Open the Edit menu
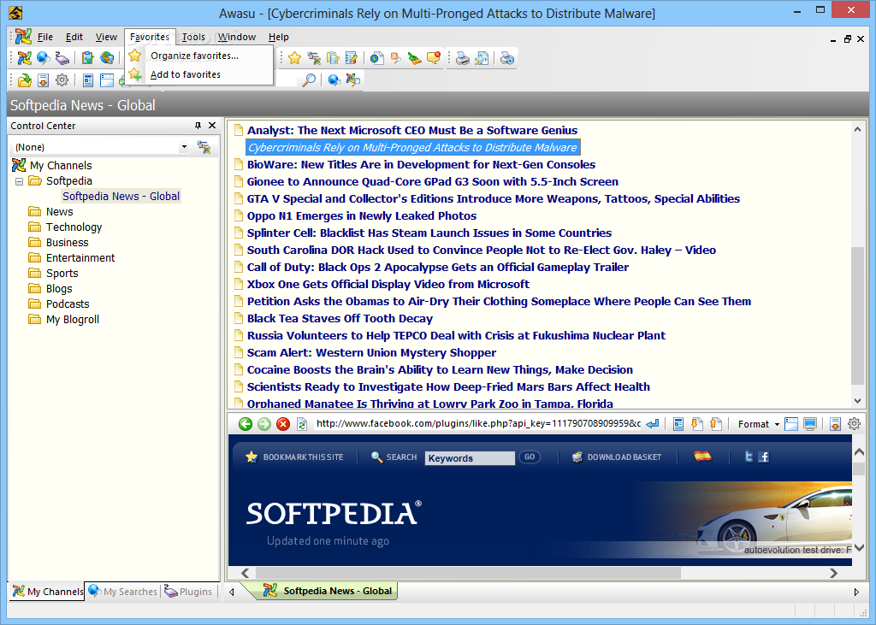Viewport: 876px width, 625px height. (x=74, y=37)
